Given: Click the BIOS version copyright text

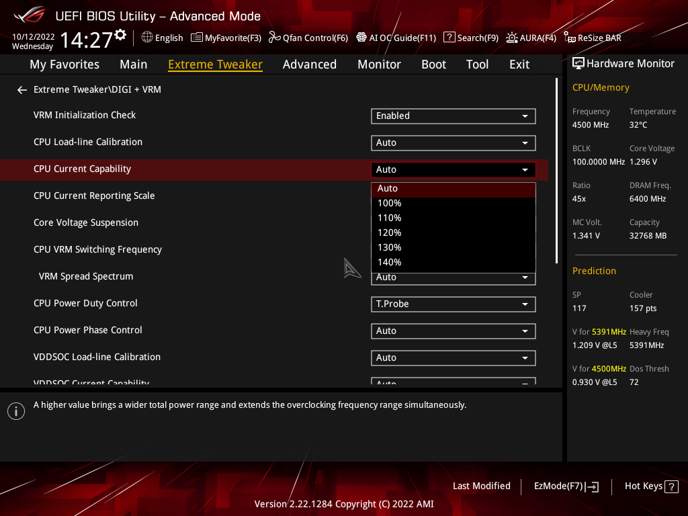Looking at the screenshot, I should tap(344, 504).
